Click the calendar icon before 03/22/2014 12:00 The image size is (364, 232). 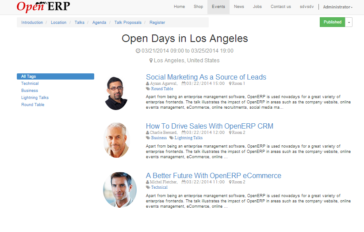[184, 133]
